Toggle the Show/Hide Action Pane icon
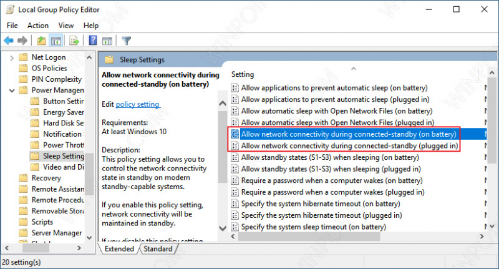 106,41
